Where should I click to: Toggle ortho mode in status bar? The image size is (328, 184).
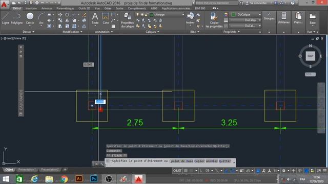tap(201, 171)
